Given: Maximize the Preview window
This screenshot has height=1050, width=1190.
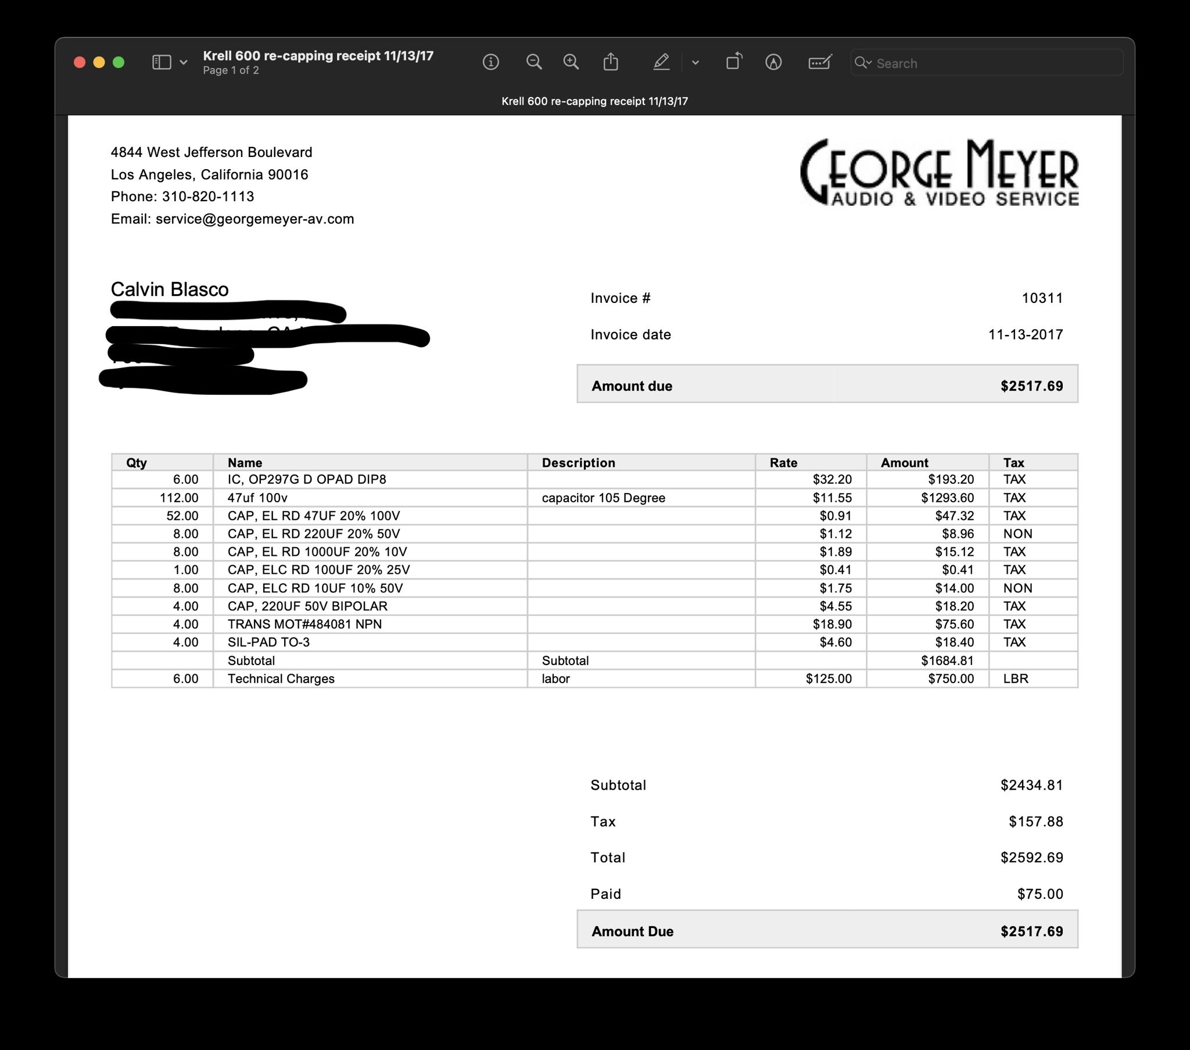Looking at the screenshot, I should 118,62.
